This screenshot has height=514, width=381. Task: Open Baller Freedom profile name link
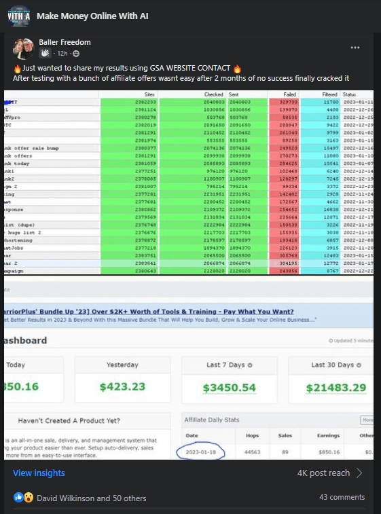point(65,42)
